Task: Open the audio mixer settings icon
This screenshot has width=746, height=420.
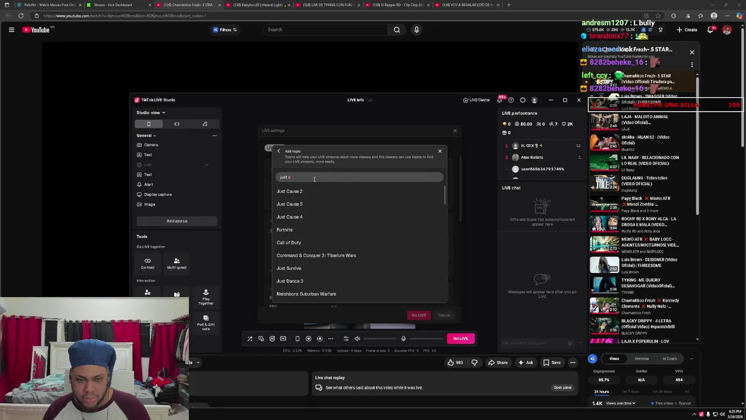Action: coord(346,338)
